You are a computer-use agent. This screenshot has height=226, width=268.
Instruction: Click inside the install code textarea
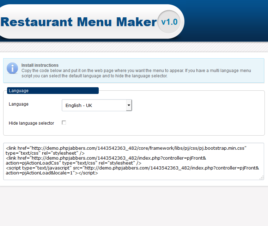click(134, 161)
